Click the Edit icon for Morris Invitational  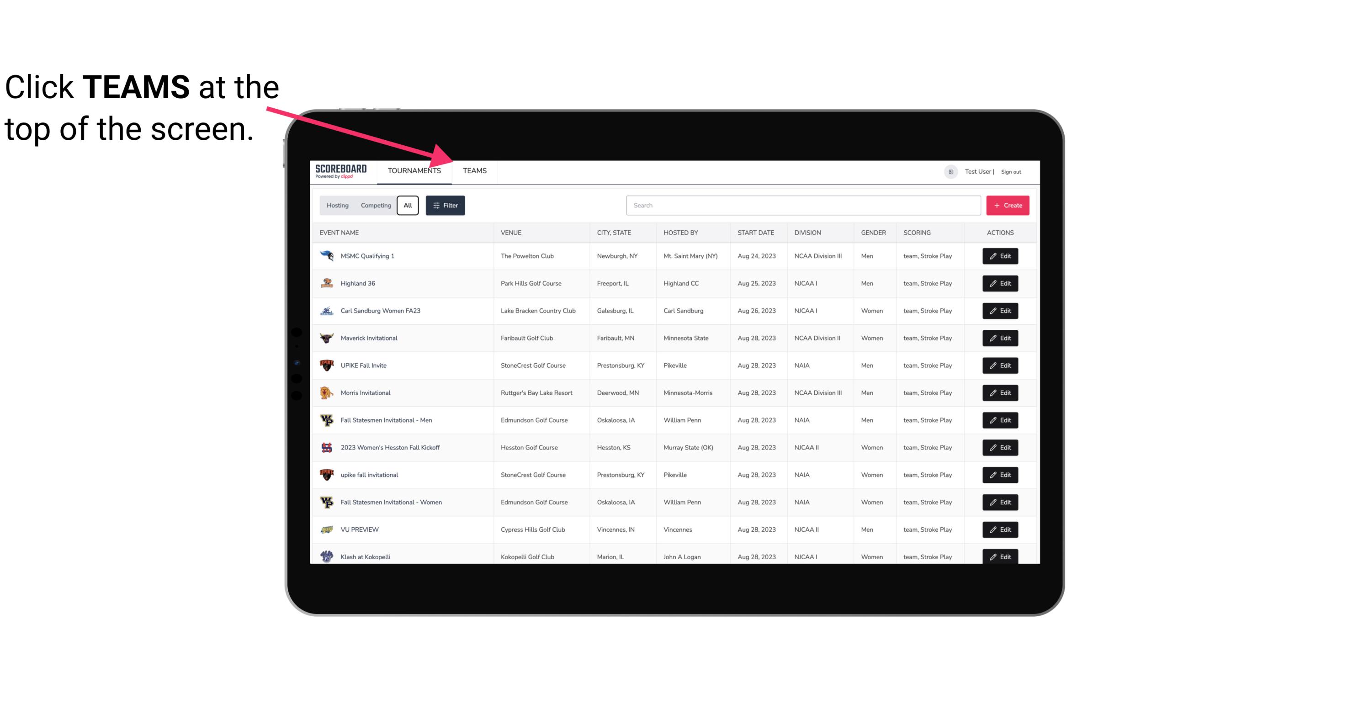click(x=1001, y=393)
